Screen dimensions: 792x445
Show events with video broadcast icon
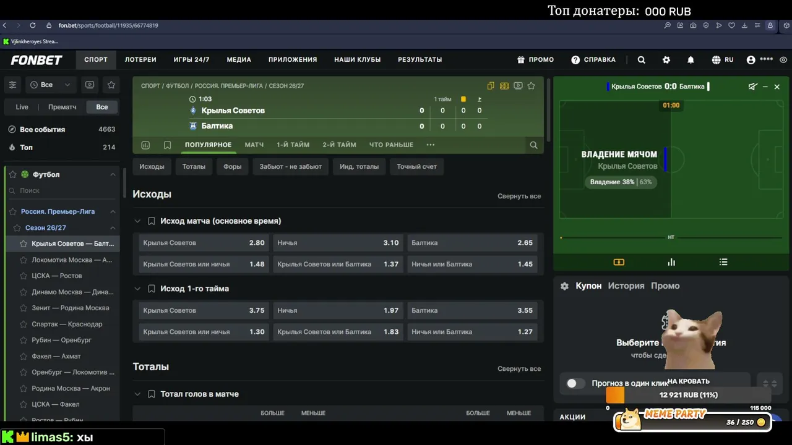click(90, 85)
